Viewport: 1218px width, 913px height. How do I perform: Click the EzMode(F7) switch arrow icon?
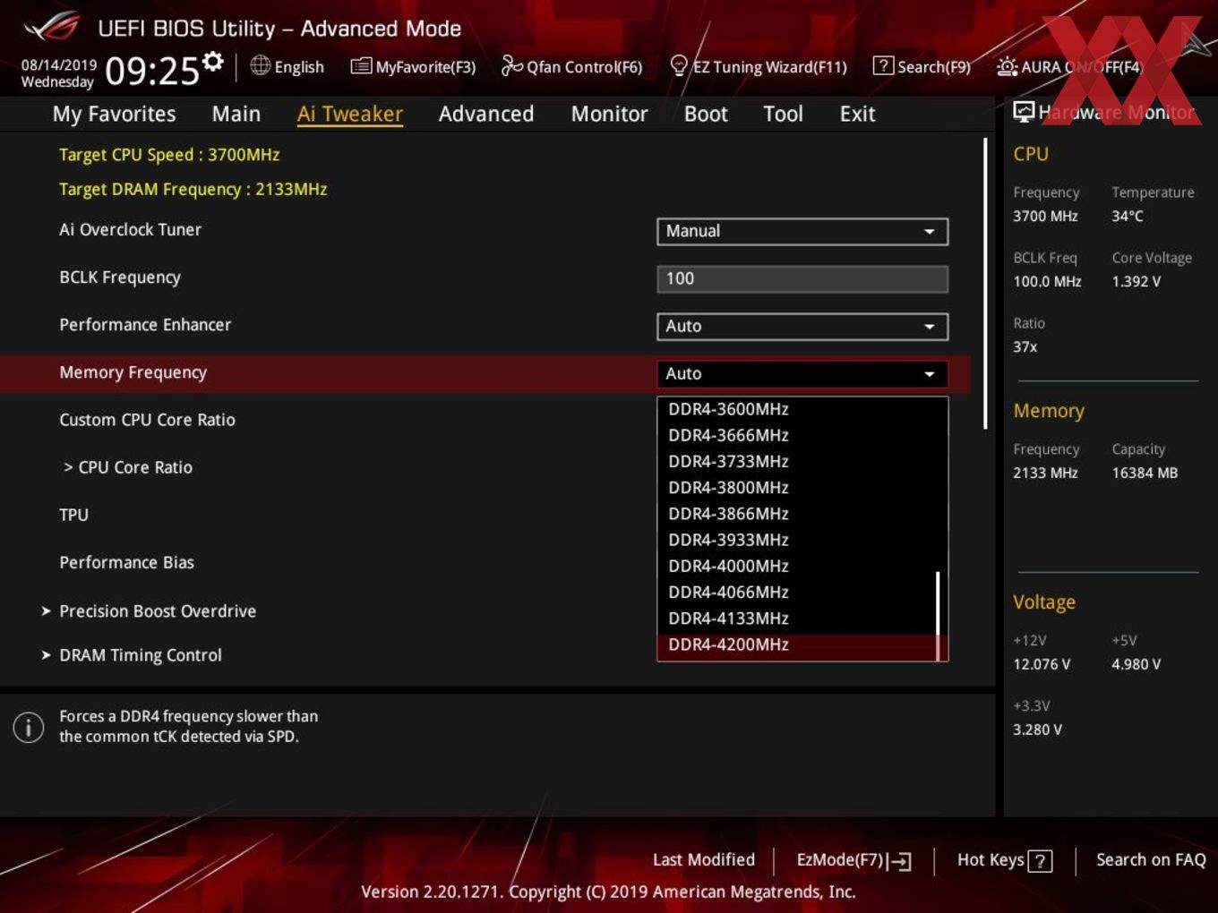pos(900,861)
